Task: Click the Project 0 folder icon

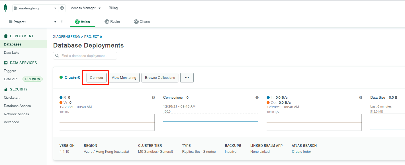Action: (11, 22)
